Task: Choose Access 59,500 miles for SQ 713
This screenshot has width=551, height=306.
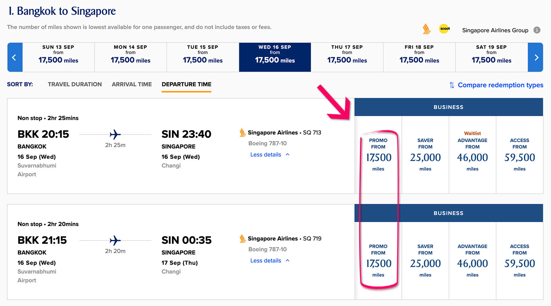Action: pyautogui.click(x=520, y=155)
